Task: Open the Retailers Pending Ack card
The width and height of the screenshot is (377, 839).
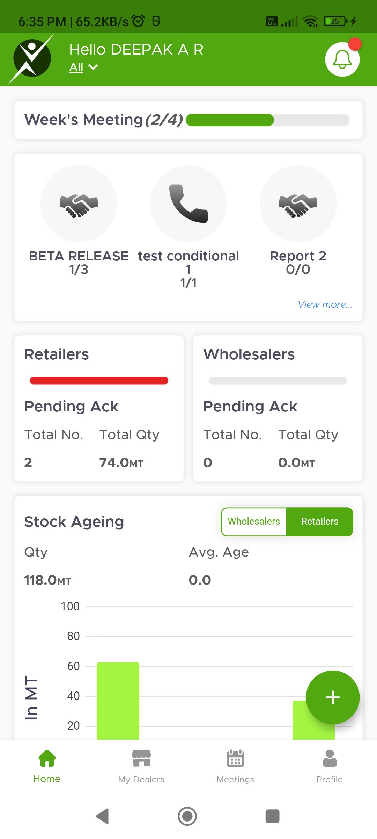Action: 99,408
